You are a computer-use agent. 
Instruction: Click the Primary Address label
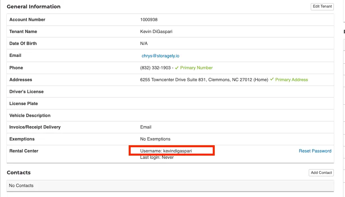(x=292, y=80)
